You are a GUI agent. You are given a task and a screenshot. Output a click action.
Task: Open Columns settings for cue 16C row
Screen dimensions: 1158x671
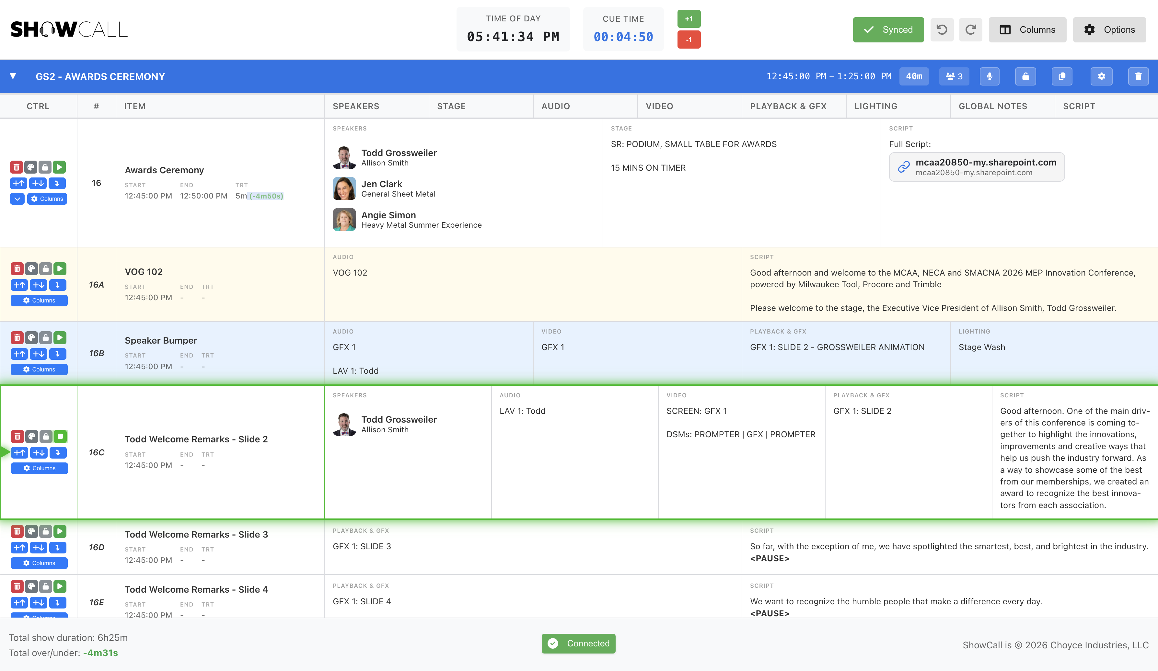[40, 468]
